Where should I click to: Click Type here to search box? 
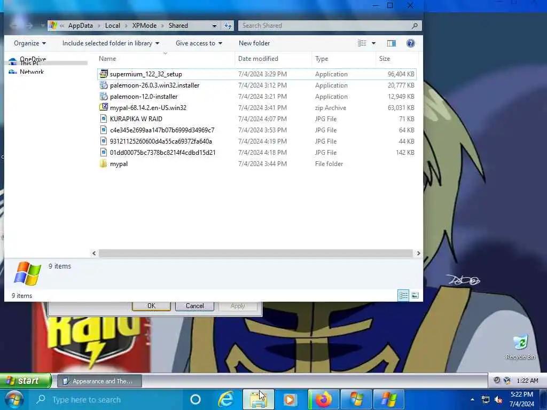pyautogui.click(x=105, y=399)
